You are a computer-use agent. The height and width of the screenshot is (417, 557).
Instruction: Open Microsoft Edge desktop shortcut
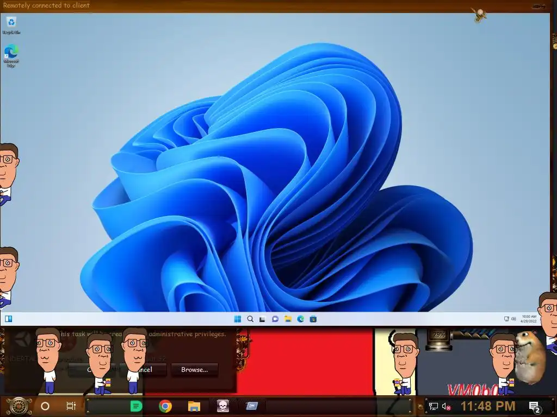coord(11,56)
